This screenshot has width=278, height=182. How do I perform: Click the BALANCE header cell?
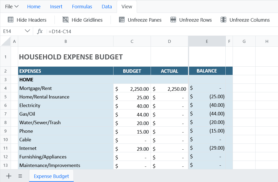pyautogui.click(x=207, y=71)
